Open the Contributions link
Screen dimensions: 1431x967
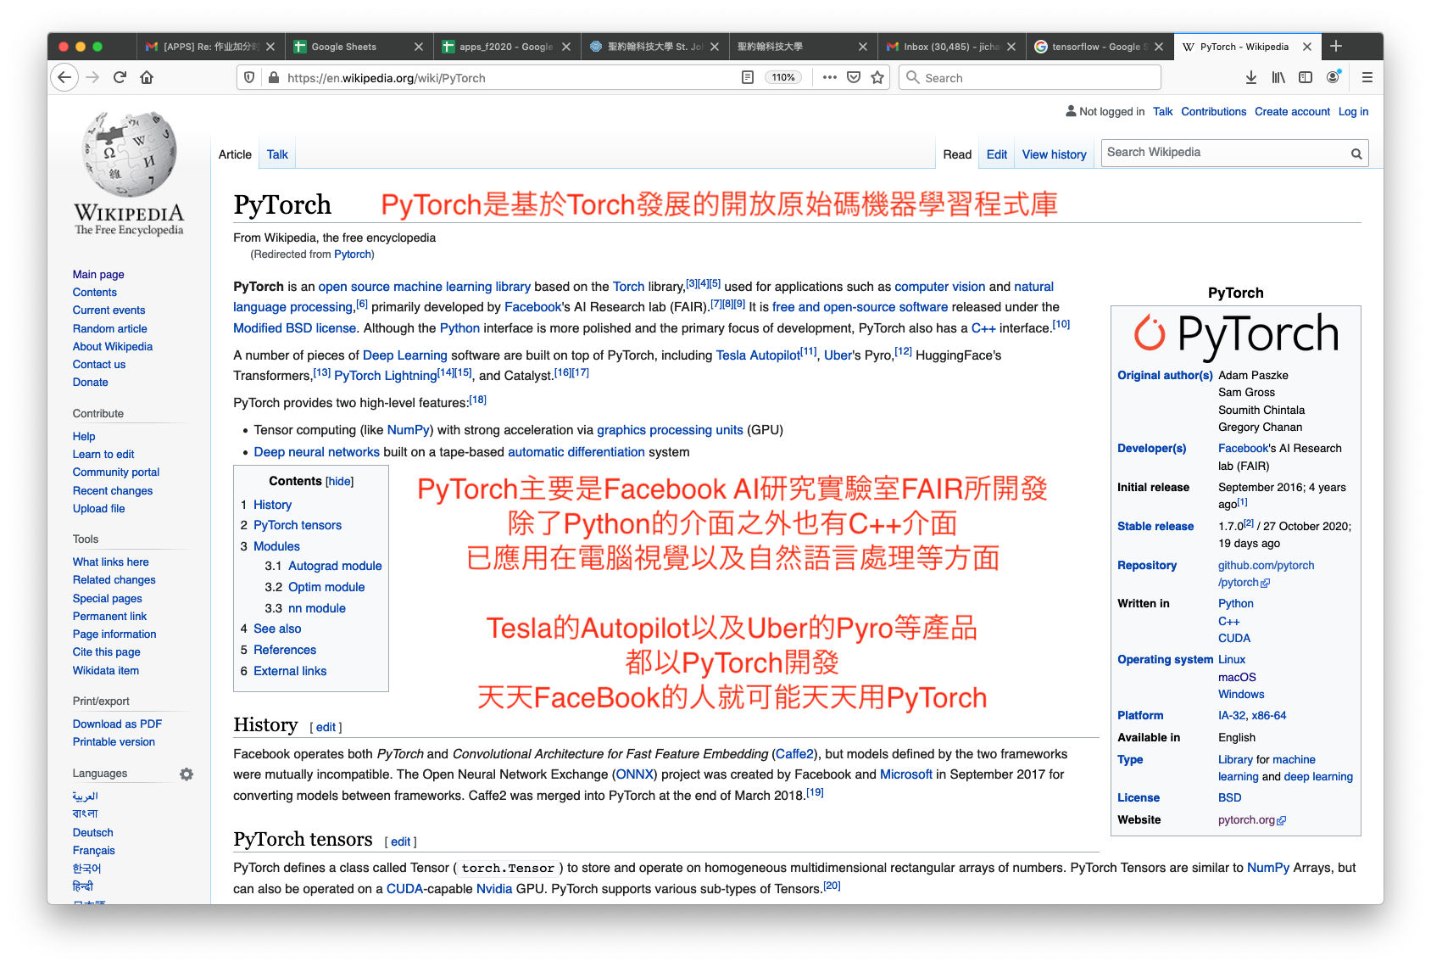(x=1213, y=112)
